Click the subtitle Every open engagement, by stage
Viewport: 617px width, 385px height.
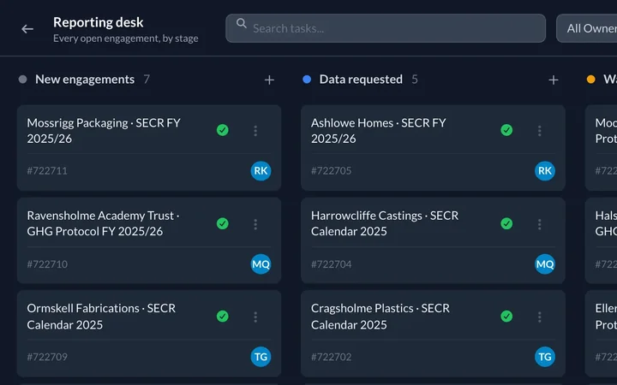click(x=125, y=38)
